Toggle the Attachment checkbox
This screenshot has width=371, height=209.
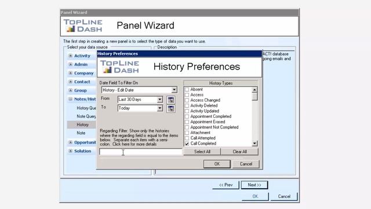187,133
